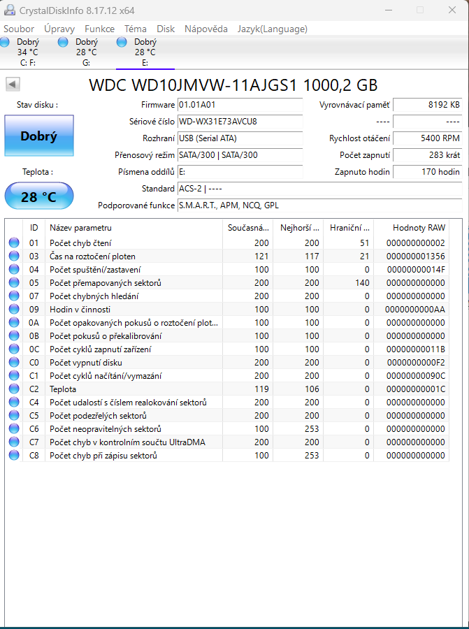Viewport: 469px width, 629px height.
Task: Open the Téma menu
Action: click(x=135, y=29)
